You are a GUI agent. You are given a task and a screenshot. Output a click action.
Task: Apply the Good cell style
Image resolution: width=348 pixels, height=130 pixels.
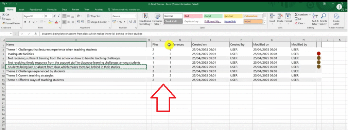point(213,16)
